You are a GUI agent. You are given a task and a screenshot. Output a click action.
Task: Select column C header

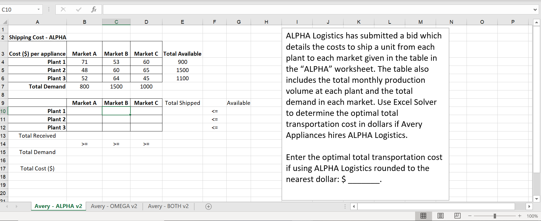[x=116, y=22]
